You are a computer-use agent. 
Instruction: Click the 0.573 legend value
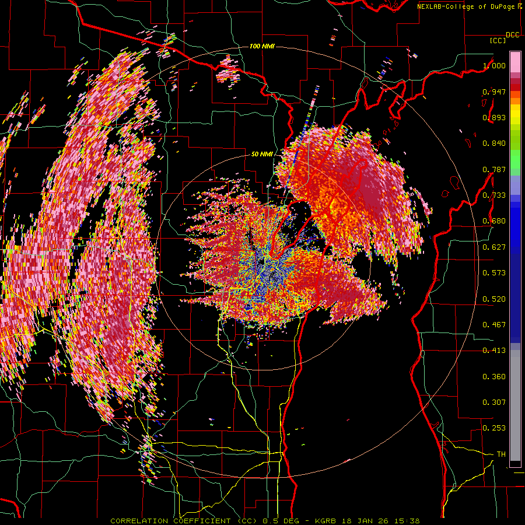(x=494, y=273)
